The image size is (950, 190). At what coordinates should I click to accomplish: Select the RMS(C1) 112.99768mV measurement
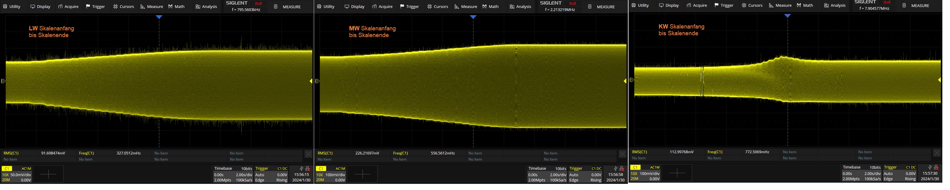pyautogui.click(x=667, y=152)
